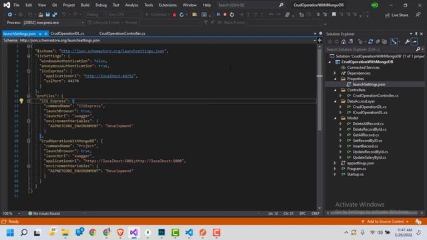Expand the Dependencies node
The width and height of the screenshot is (427, 240).
point(335,73)
